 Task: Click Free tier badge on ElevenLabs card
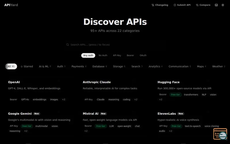(x=176, y=126)
